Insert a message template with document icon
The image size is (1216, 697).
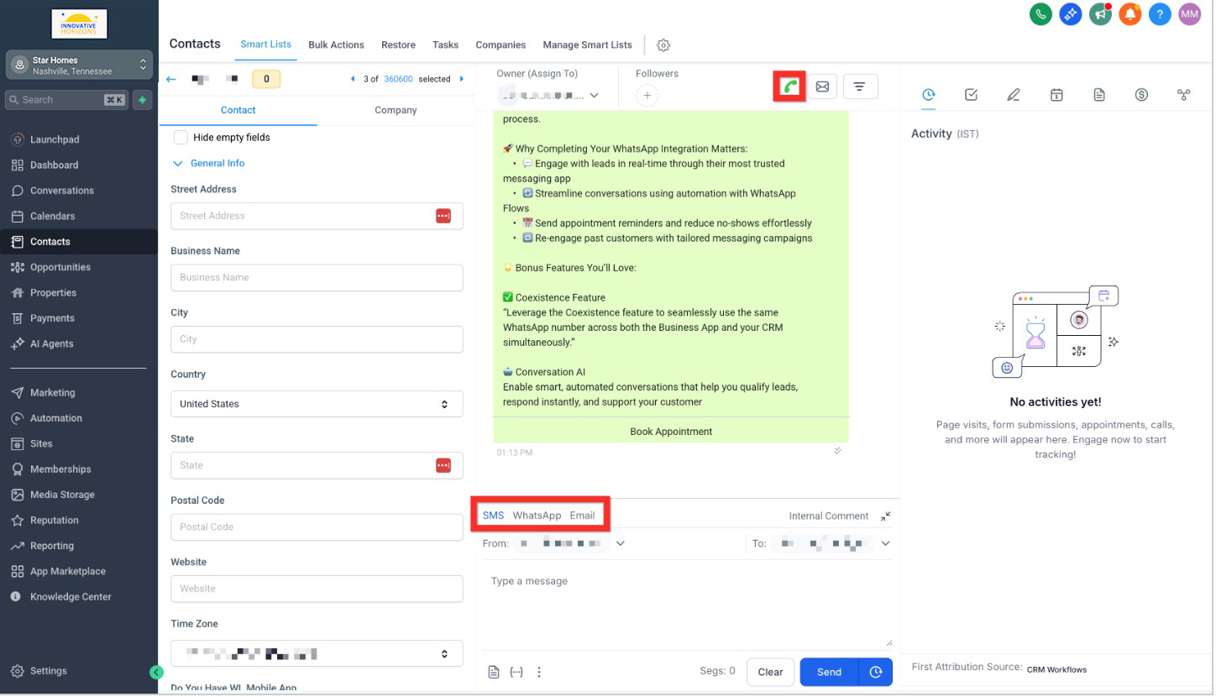tap(494, 673)
